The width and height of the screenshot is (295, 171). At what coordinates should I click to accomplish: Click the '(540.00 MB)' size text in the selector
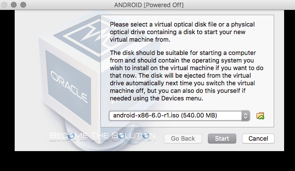(199, 115)
